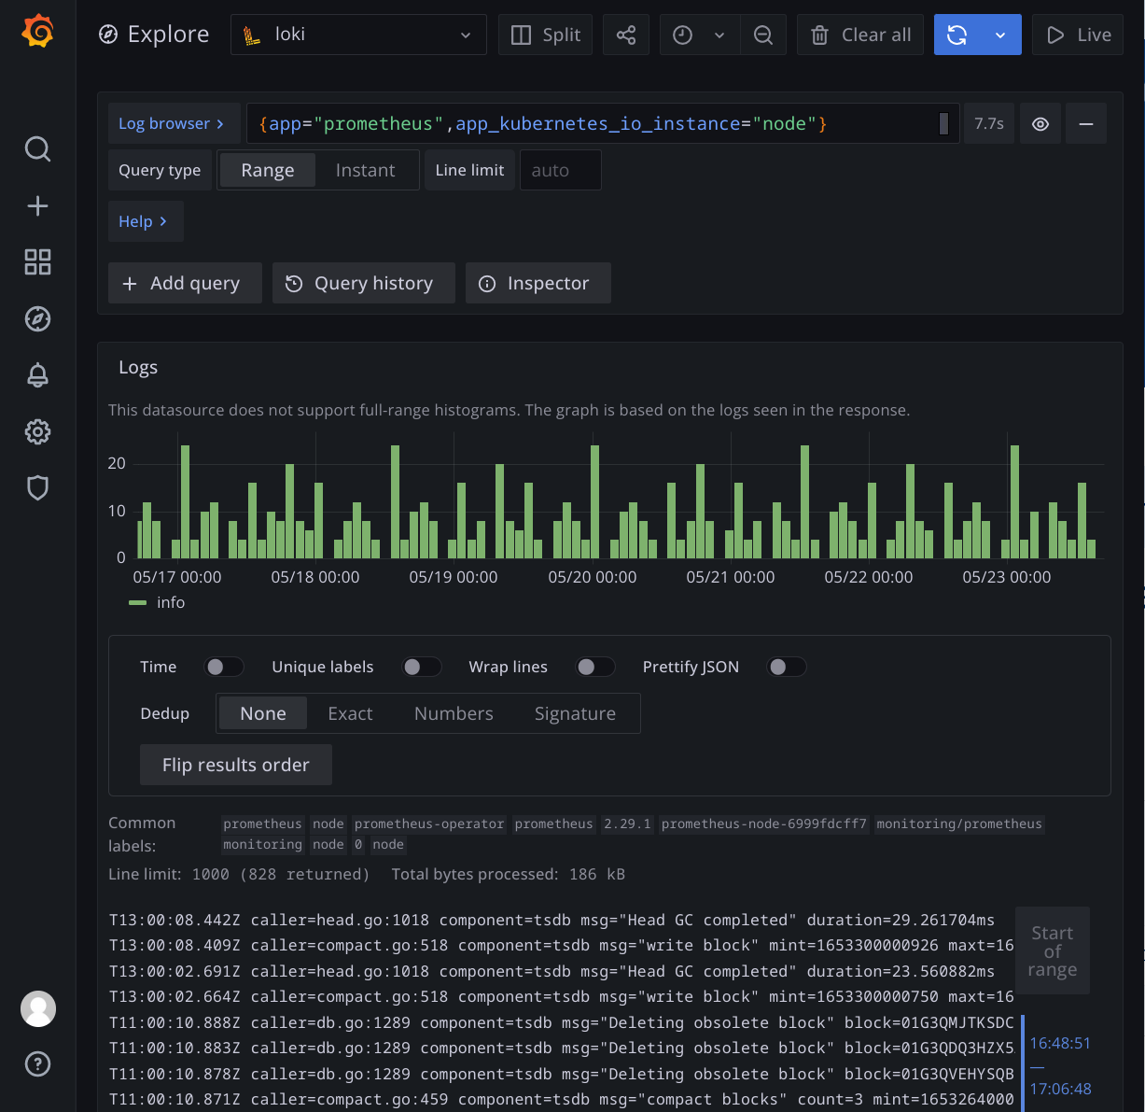
Task: Click the monitoring/prometheus common label
Action: pyautogui.click(x=959, y=823)
